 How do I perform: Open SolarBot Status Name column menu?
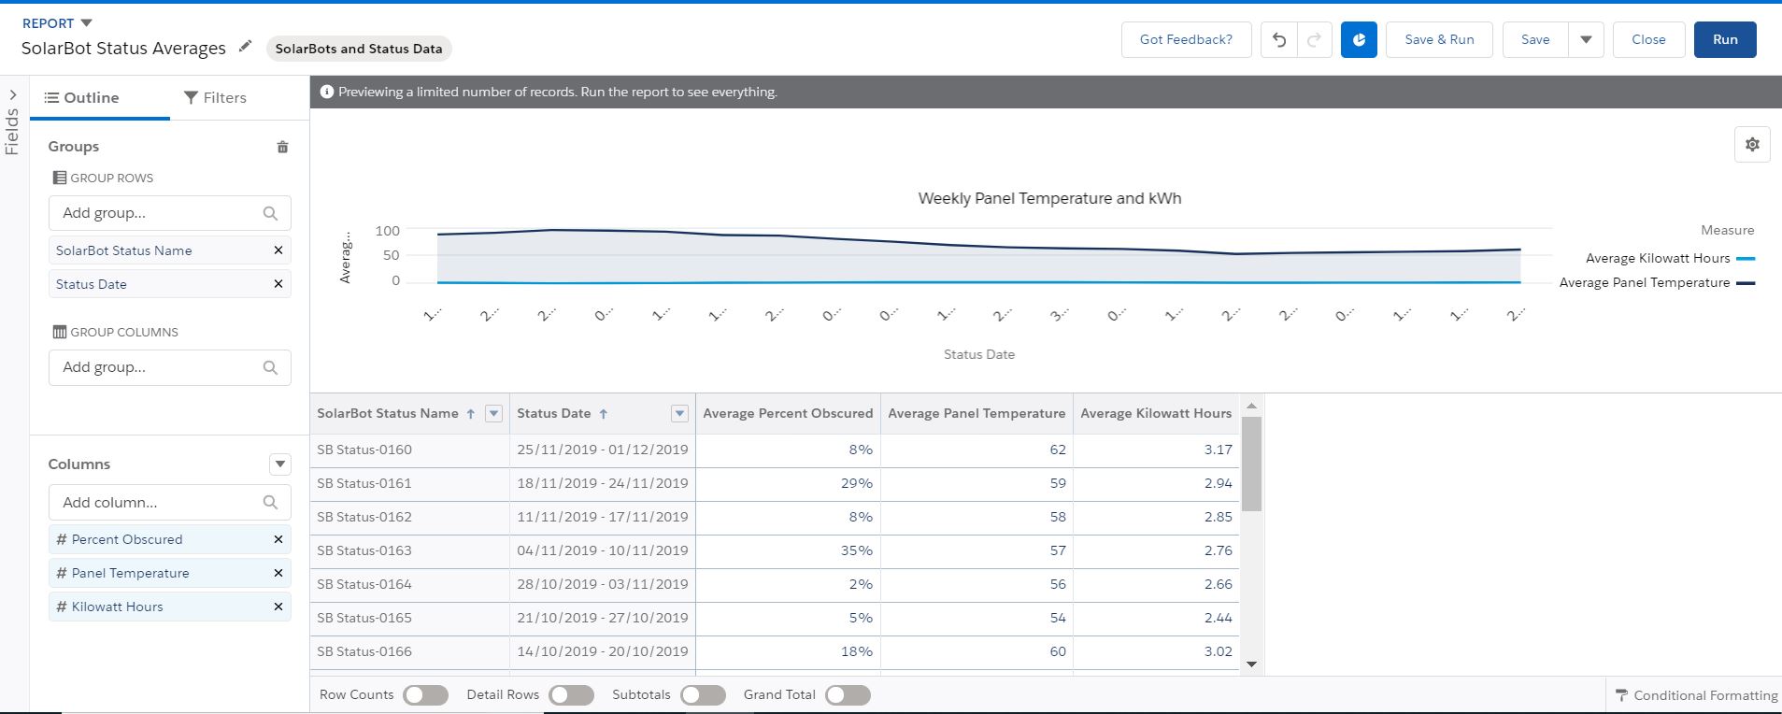click(494, 414)
